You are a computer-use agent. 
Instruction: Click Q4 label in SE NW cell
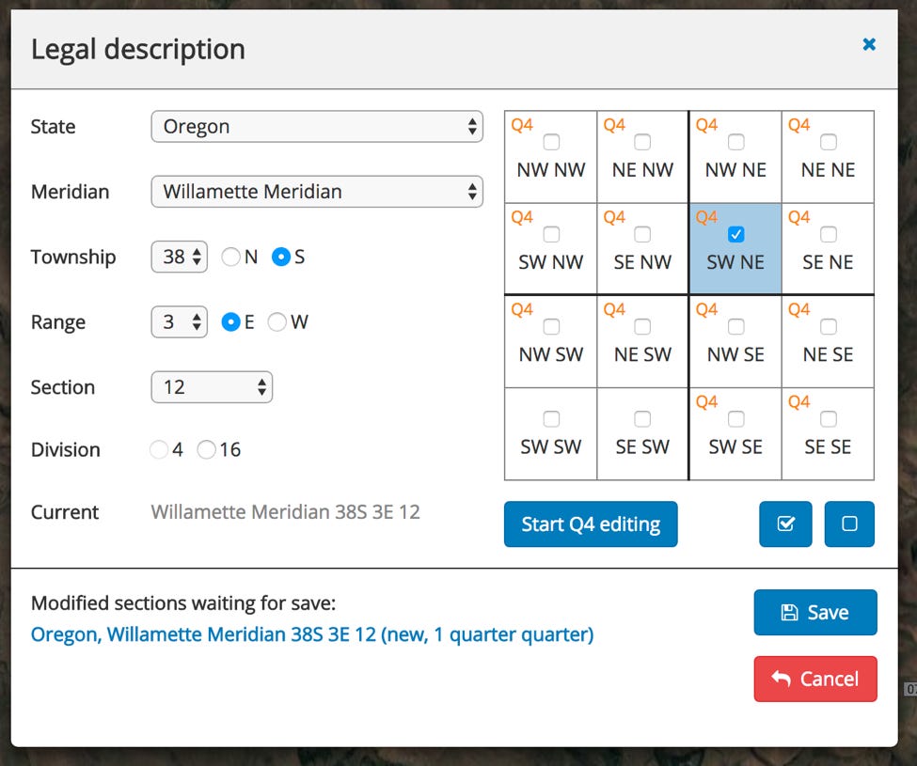tap(614, 217)
